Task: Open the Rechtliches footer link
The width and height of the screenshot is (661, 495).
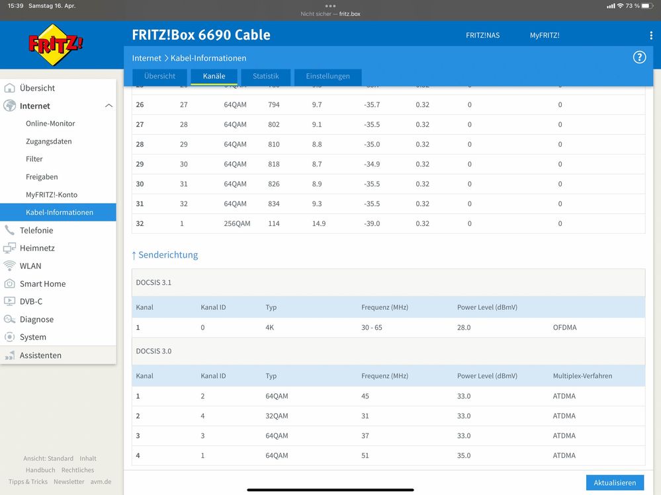Action: coord(77,470)
